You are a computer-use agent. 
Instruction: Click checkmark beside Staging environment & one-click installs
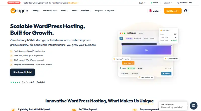click(x=11, y=65)
